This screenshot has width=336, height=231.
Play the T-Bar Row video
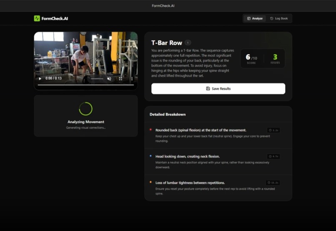click(40, 79)
